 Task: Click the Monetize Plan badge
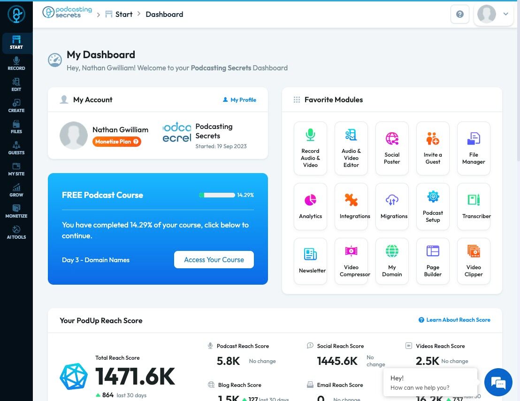[116, 142]
